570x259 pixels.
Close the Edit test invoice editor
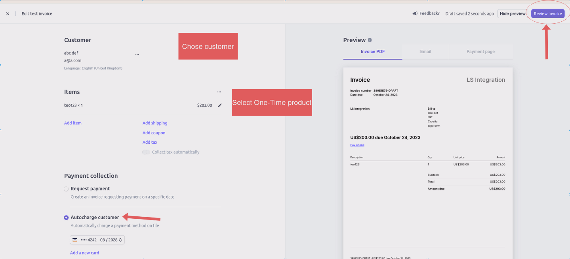point(8,14)
